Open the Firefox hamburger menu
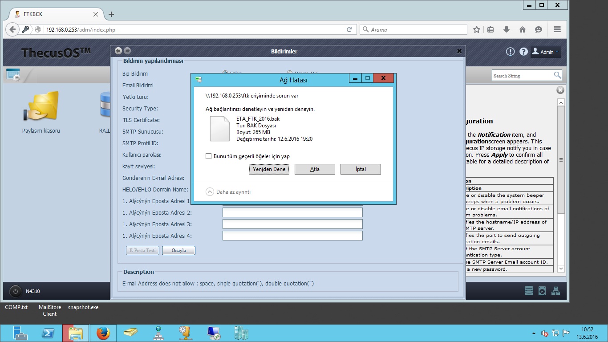This screenshot has width=608, height=342. [x=557, y=29]
